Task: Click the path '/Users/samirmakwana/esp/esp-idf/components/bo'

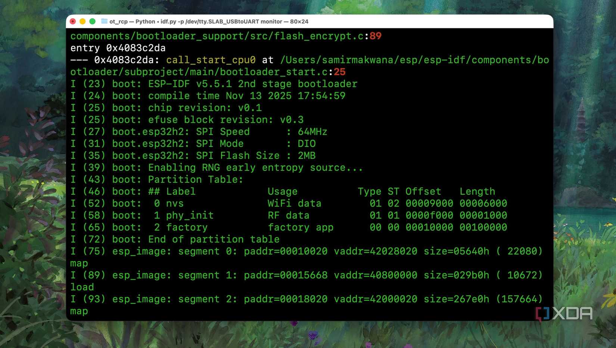Action: (x=414, y=60)
